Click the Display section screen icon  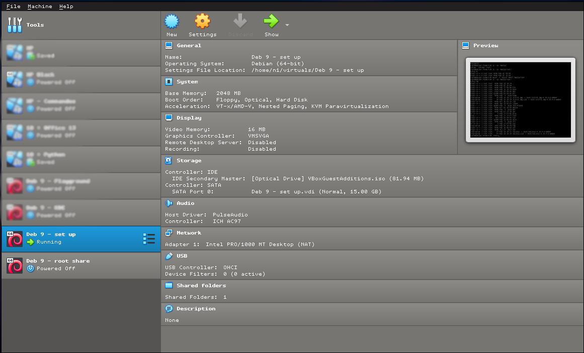coord(169,117)
